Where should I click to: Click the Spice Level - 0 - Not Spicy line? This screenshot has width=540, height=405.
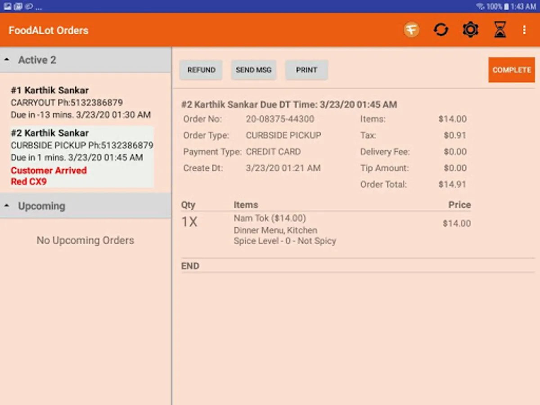(x=285, y=241)
